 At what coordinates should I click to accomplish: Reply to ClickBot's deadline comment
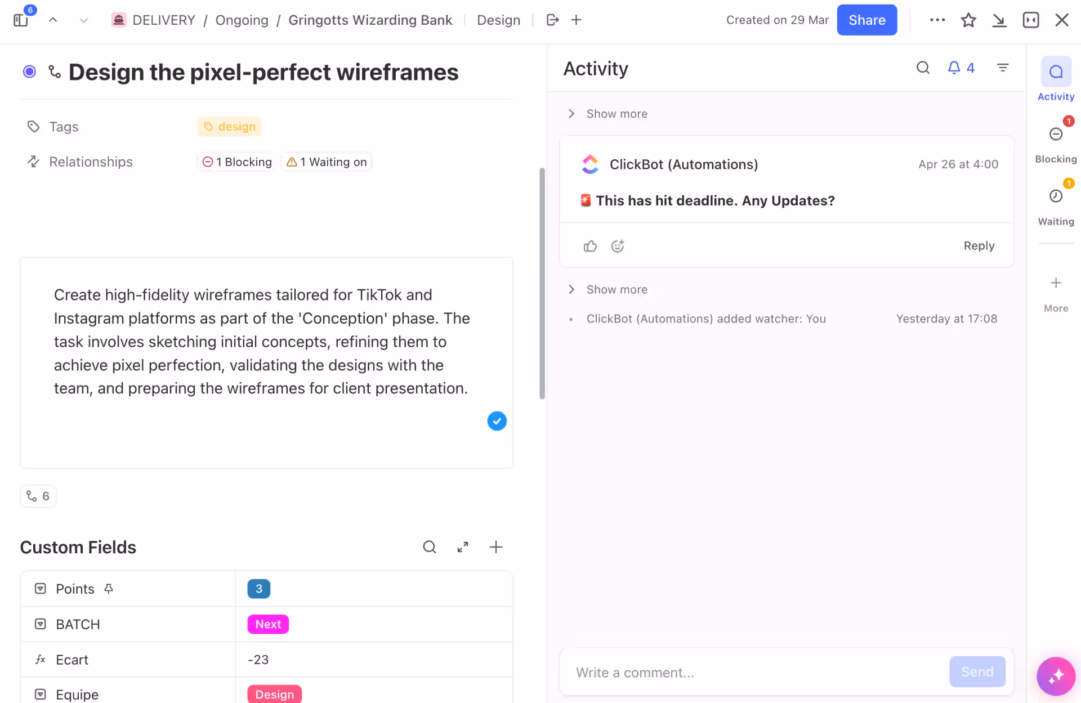click(x=979, y=245)
